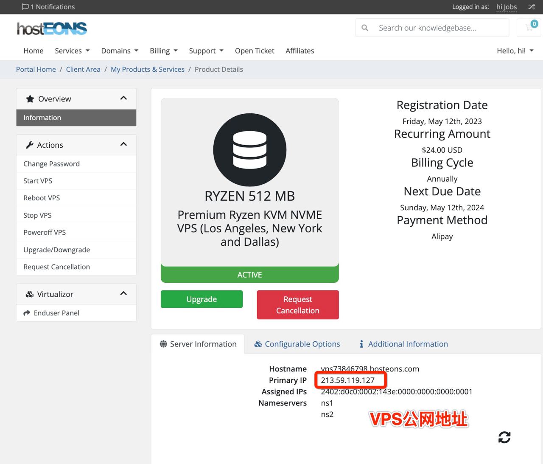Open the Billing dropdown menu
Screen dimensions: 543x464
coord(164,51)
